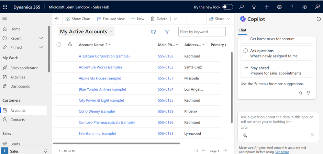The image size is (323, 154).
Task: Give thumbs up on Copilot response
Action: [300, 93]
